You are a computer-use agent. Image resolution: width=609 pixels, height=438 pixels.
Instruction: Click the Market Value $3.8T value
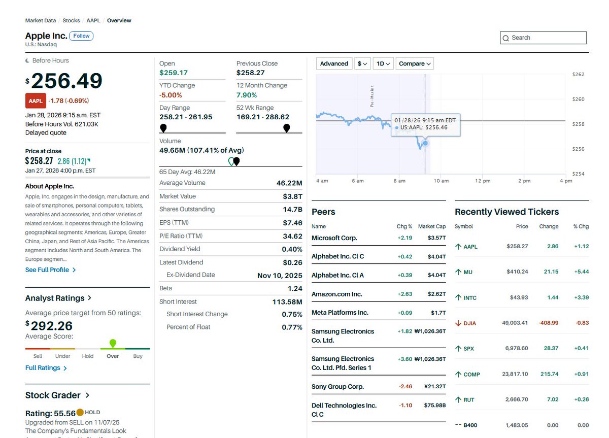click(x=293, y=196)
